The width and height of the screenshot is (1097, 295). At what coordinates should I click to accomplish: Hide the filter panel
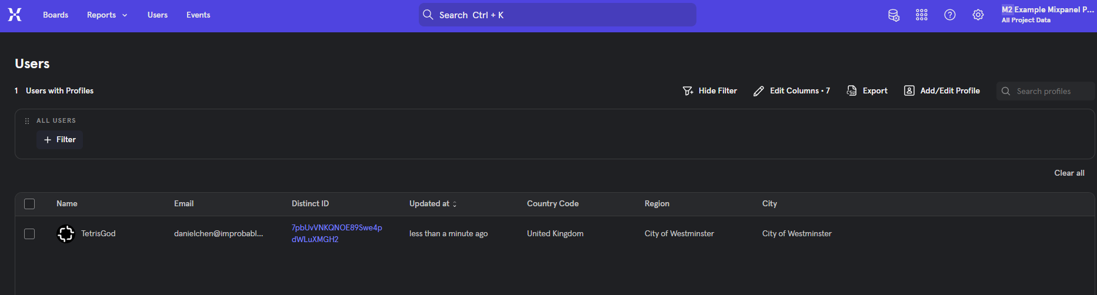(x=710, y=90)
